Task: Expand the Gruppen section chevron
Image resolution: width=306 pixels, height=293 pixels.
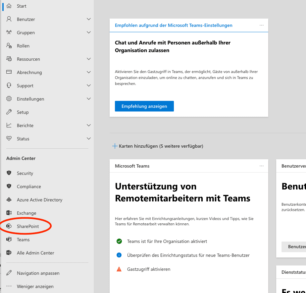Action: 89,33
